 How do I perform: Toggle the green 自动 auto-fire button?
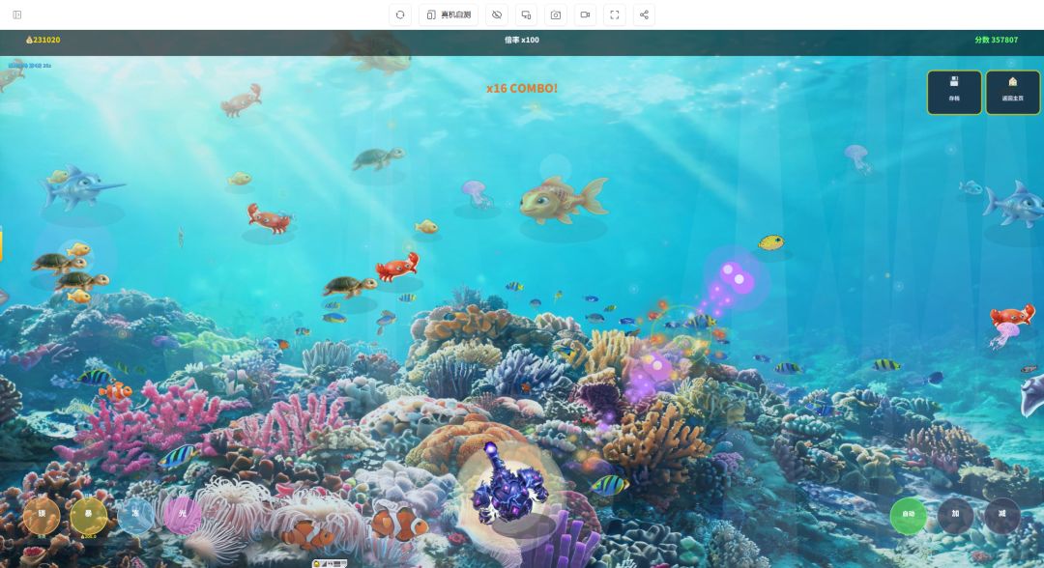pyautogui.click(x=908, y=515)
